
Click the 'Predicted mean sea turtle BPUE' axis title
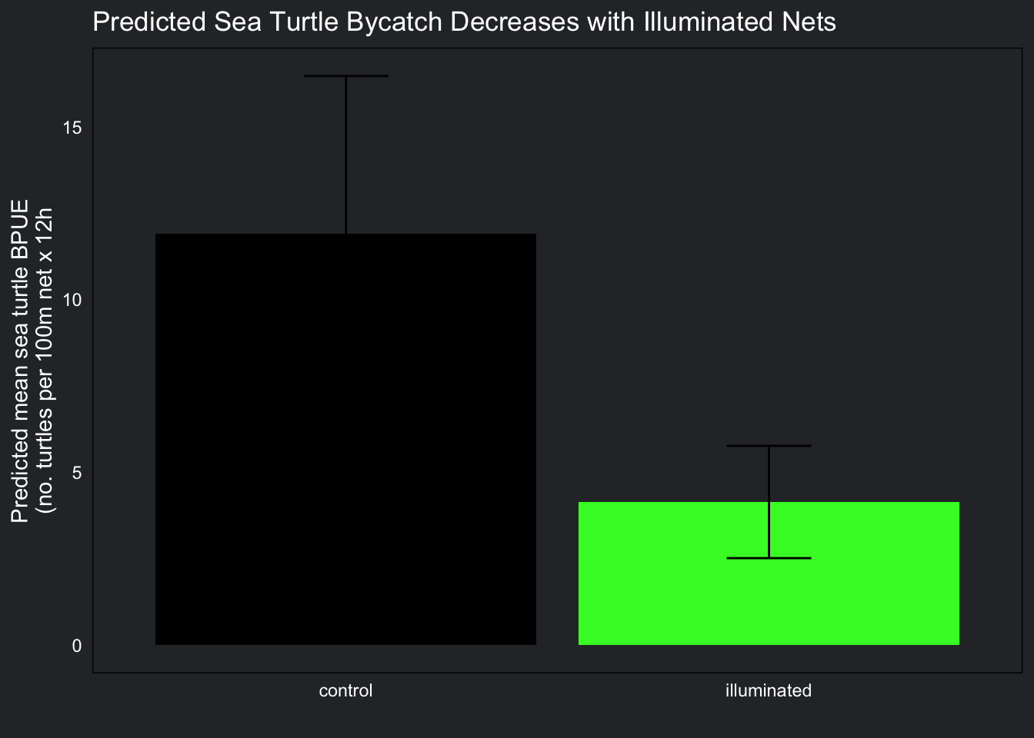click(21, 361)
